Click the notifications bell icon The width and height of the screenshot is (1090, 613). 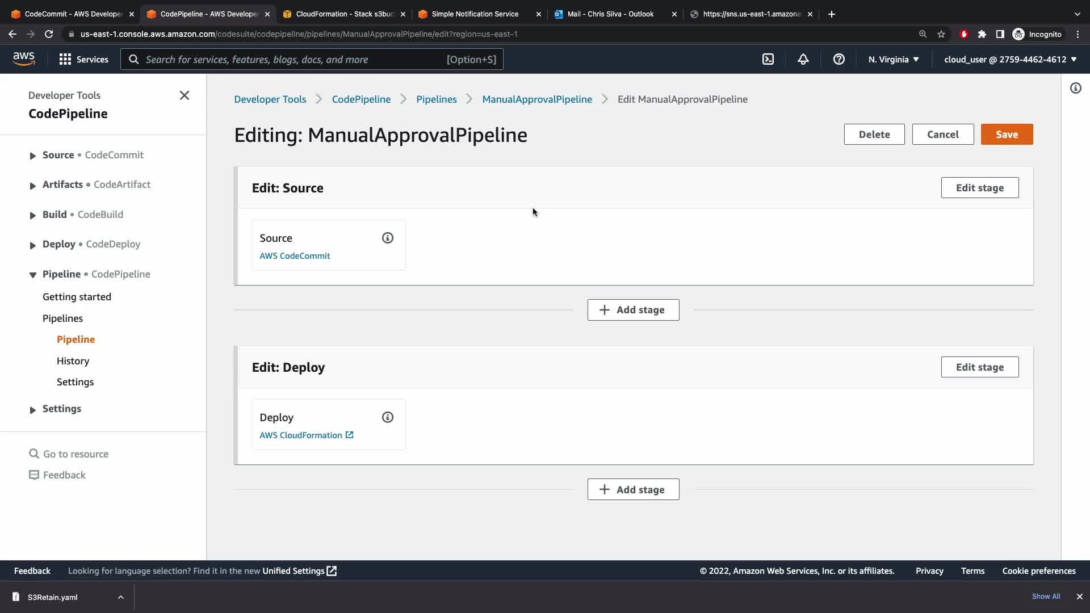click(x=803, y=59)
